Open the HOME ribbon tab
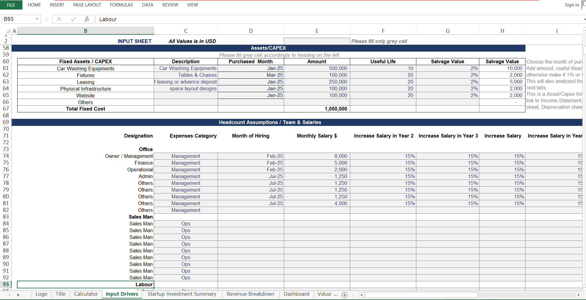This screenshot has width=586, height=300. click(x=34, y=5)
